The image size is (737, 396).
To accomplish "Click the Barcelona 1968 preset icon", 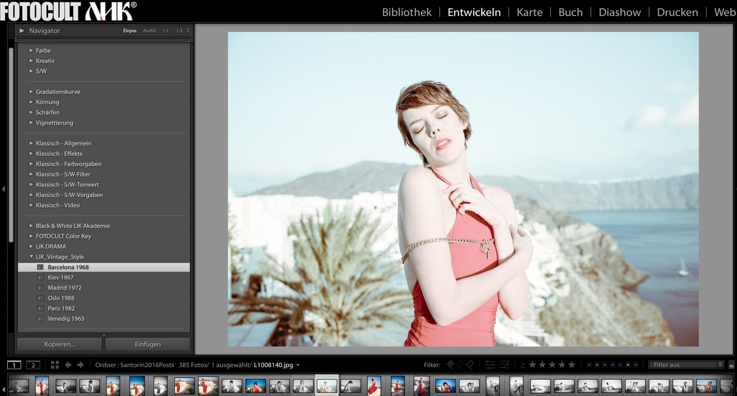I will [x=40, y=267].
